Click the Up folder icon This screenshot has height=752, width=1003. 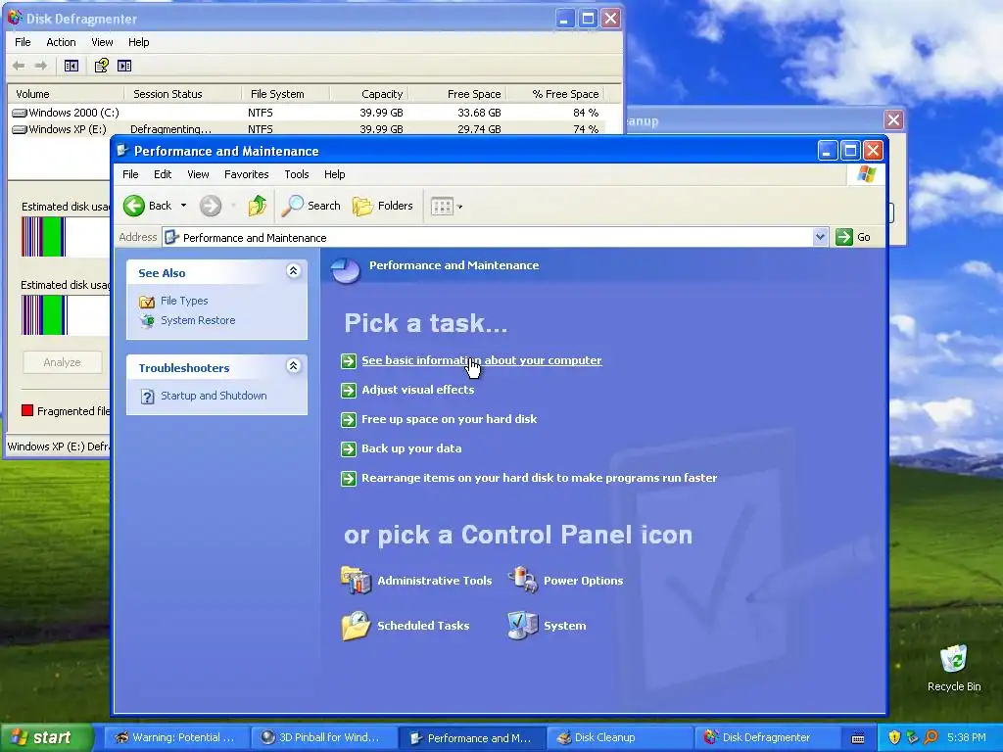(x=258, y=206)
